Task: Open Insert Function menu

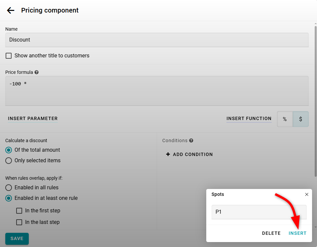Action: (249, 119)
